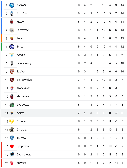Viewport: 127px width, 168px height.
Task: Click the Verona yellow logo
Action: click(x=12, y=121)
